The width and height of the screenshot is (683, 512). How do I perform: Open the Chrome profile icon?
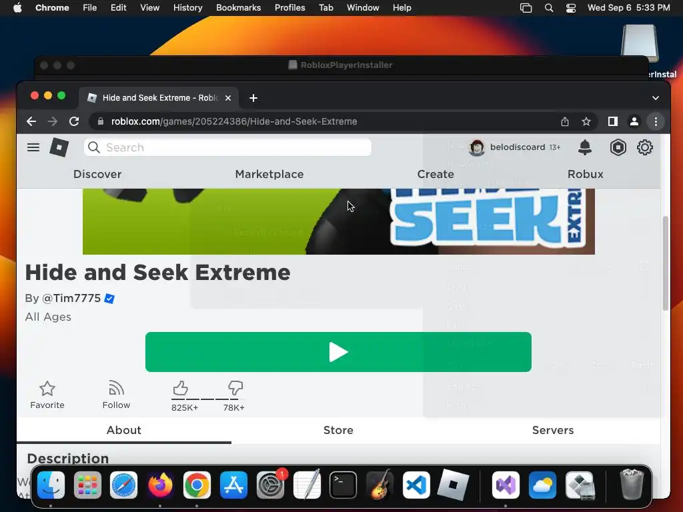tap(634, 121)
